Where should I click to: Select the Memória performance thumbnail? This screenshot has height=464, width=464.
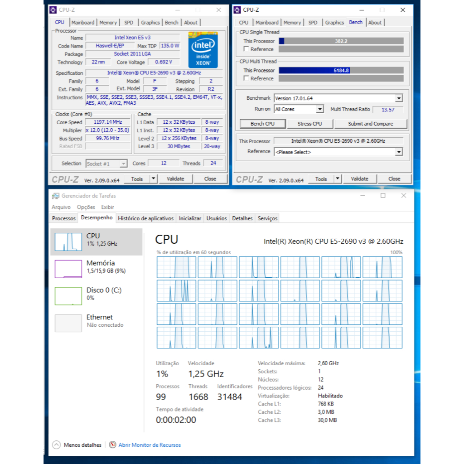(68, 269)
